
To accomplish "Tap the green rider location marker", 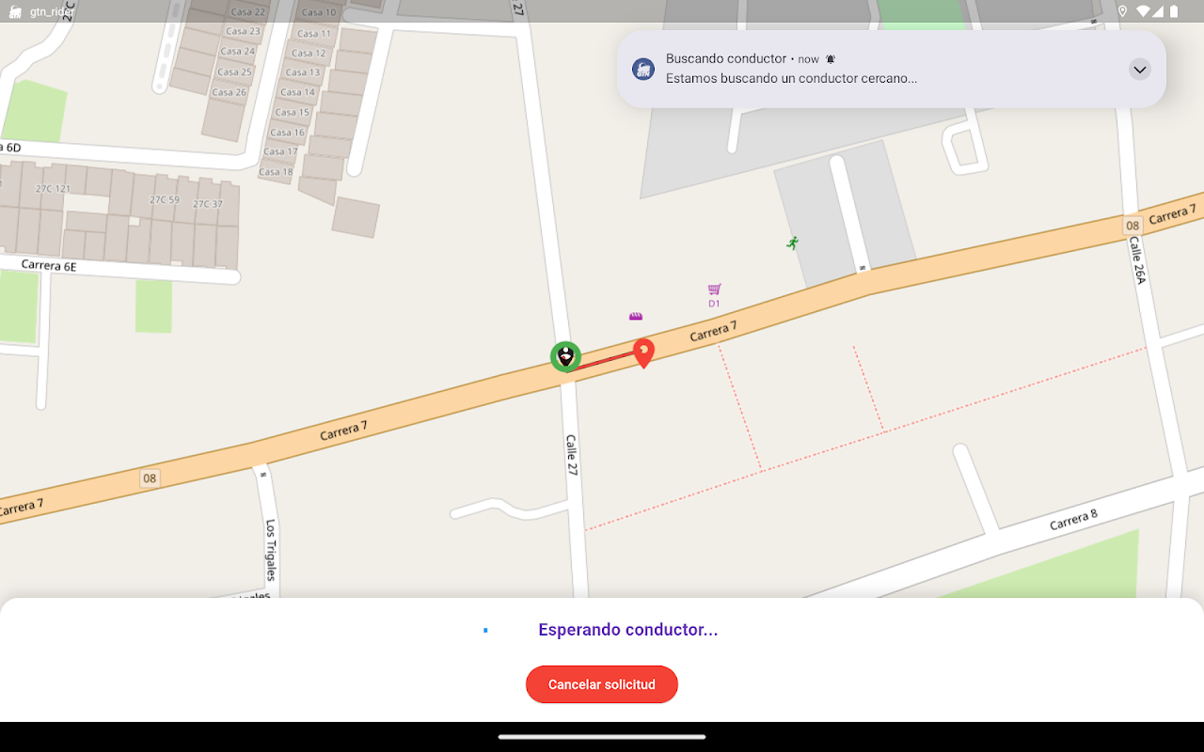I will (x=565, y=356).
